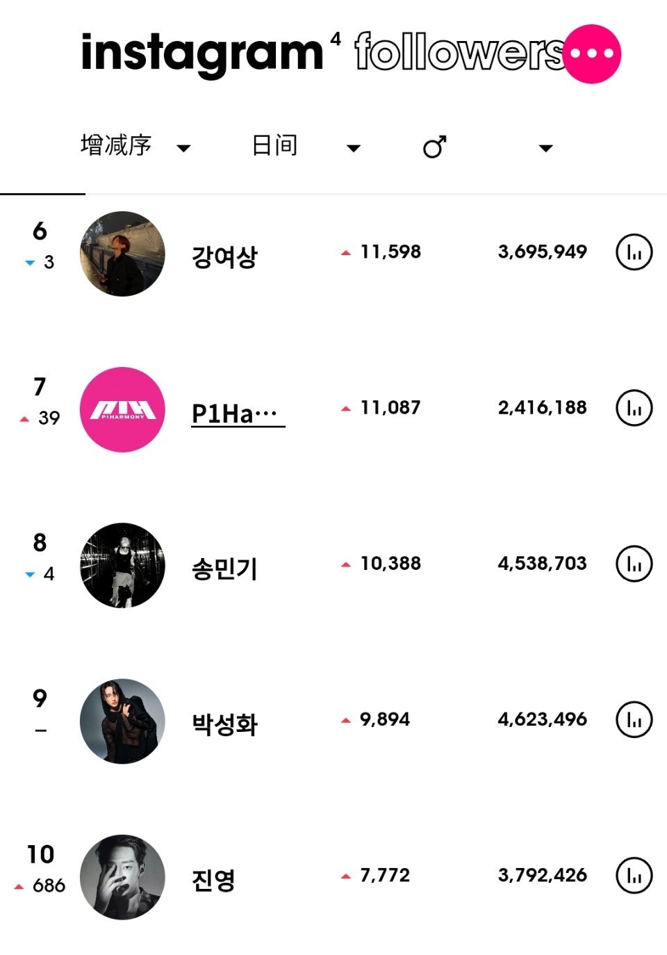Screen dimensions: 667x955
Task: Open chart icon for P1Harmony row
Action: (634, 408)
